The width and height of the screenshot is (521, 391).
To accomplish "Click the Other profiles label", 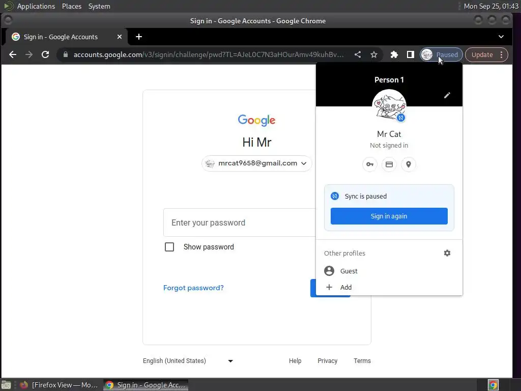I will [344, 254].
